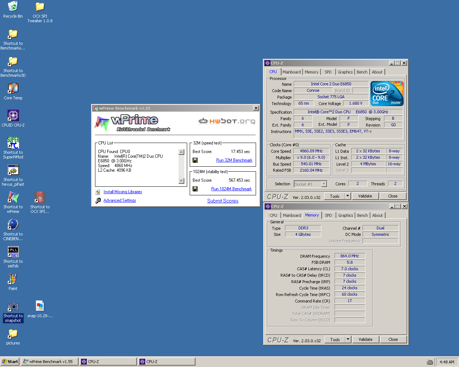Click the 4:48 AM taskbar clock

[x=447, y=362]
